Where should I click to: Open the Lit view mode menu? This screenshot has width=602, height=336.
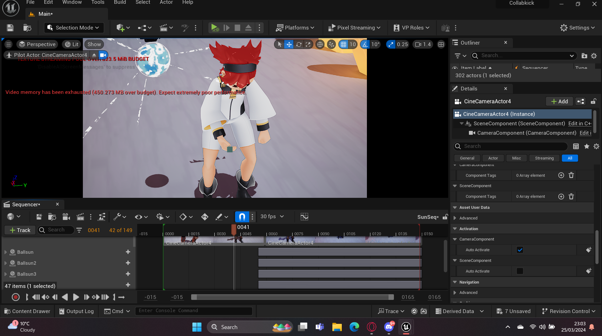click(x=72, y=44)
